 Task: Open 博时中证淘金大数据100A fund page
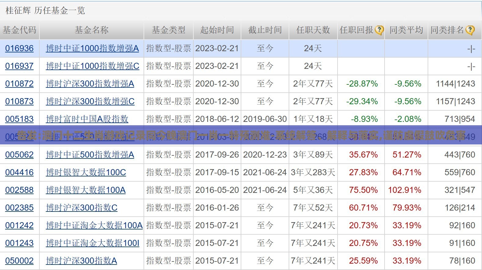click(94, 226)
